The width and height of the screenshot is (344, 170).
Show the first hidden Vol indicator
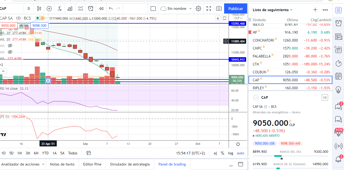coord(10,46)
